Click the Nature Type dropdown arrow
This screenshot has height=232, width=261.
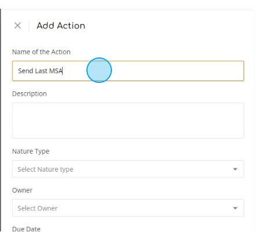235,169
